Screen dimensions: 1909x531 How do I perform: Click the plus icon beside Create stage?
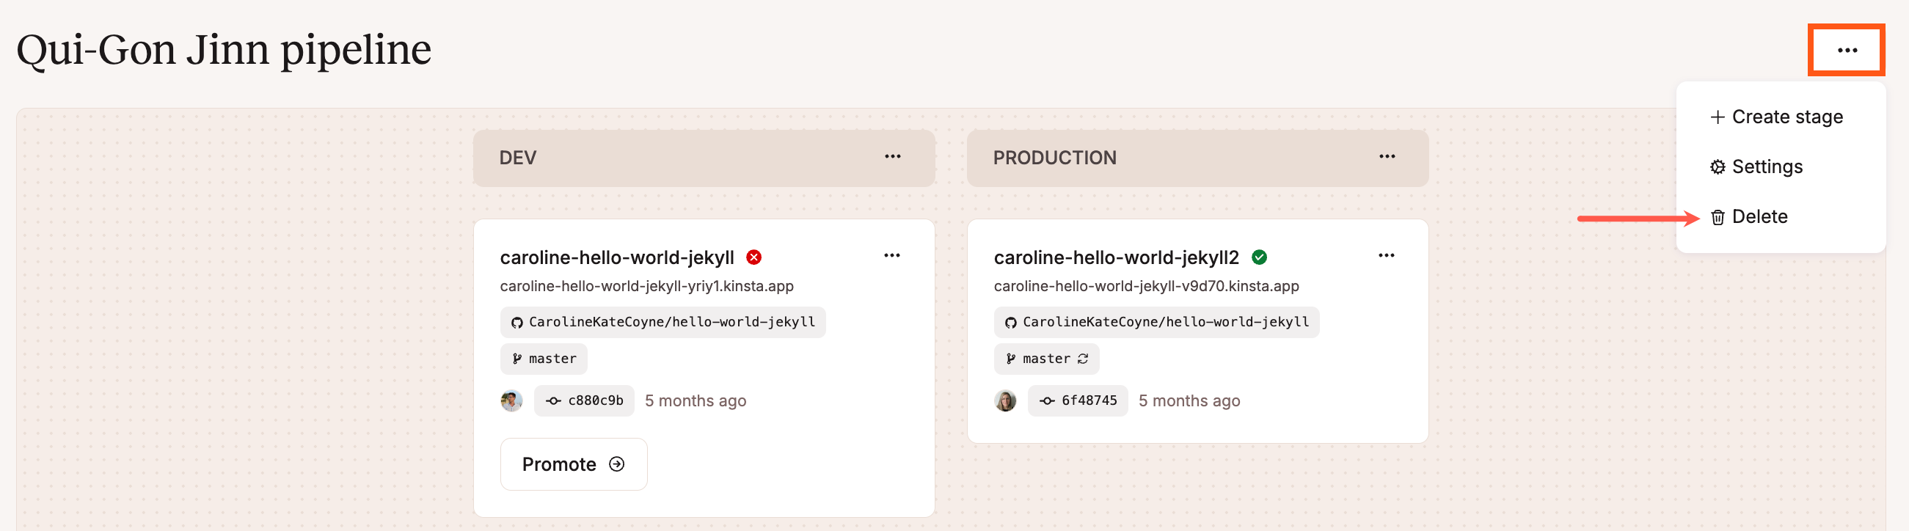click(1716, 117)
